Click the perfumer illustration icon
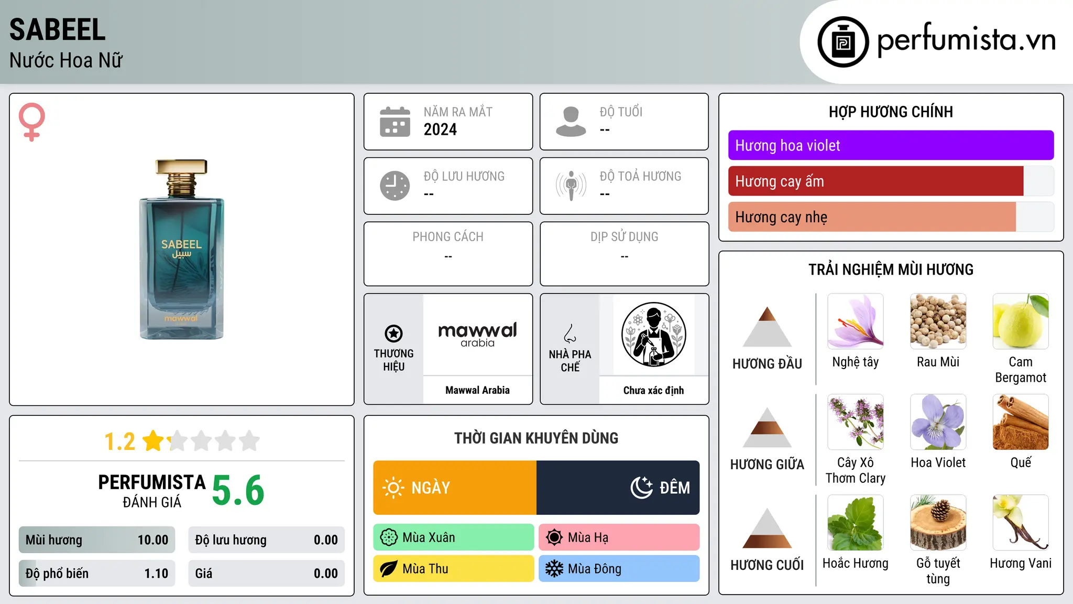Viewport: 1073px width, 604px height. [x=653, y=335]
